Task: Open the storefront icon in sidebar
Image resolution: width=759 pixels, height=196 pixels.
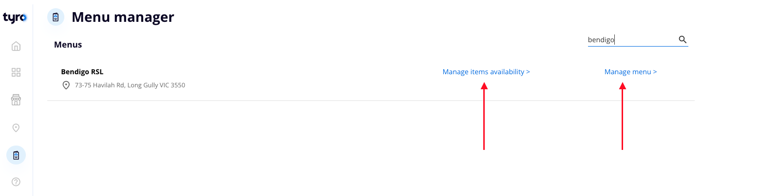Action: pyautogui.click(x=16, y=100)
